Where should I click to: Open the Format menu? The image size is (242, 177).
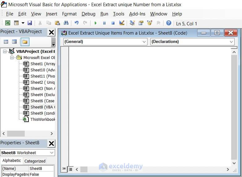[x=69, y=14]
